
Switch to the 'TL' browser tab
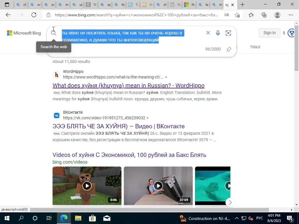pyautogui.click(x=133, y=5)
